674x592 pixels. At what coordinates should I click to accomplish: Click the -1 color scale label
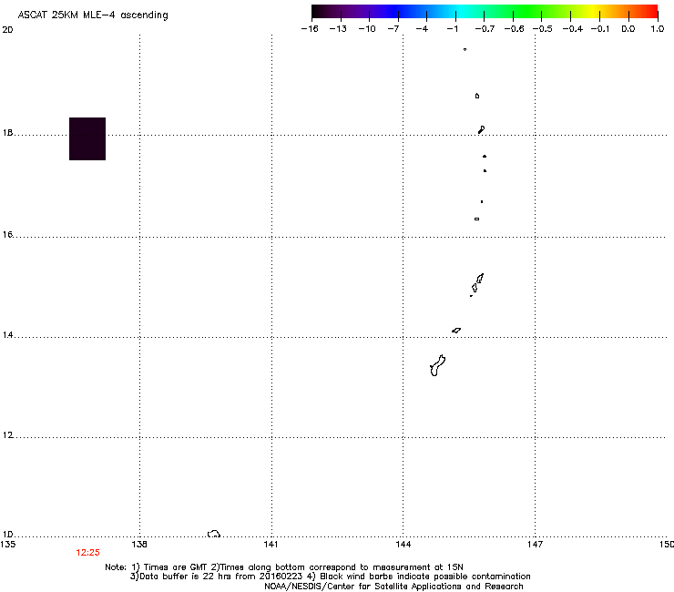(x=452, y=29)
